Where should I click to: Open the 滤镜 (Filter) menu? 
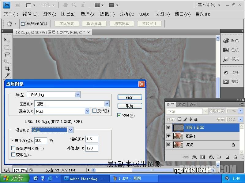(107, 14)
